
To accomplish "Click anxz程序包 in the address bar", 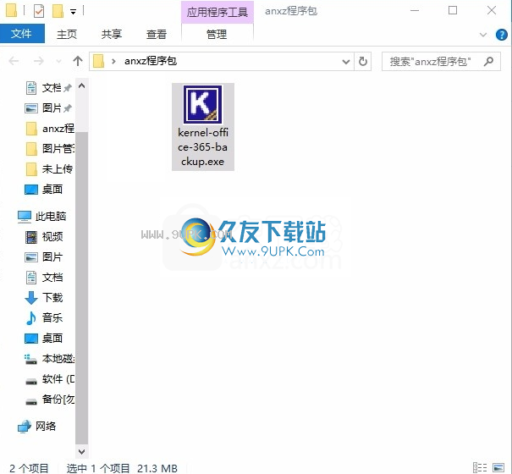I will [151, 61].
